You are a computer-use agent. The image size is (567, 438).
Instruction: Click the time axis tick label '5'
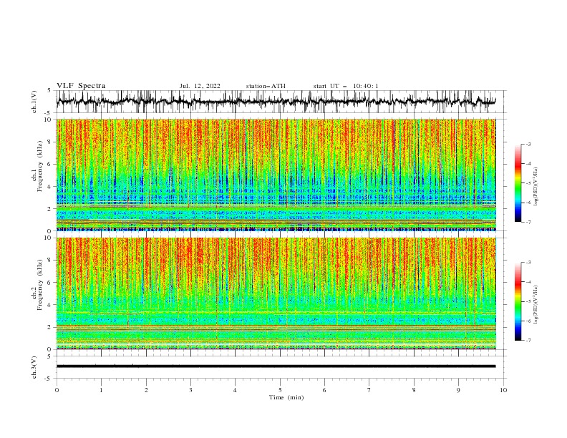[x=280, y=390]
